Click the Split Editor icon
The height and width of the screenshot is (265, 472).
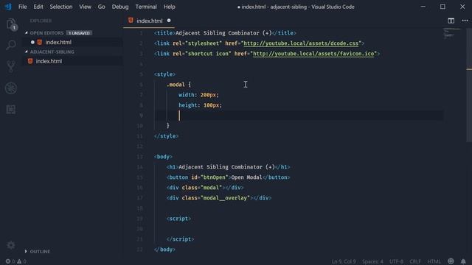pos(451,21)
